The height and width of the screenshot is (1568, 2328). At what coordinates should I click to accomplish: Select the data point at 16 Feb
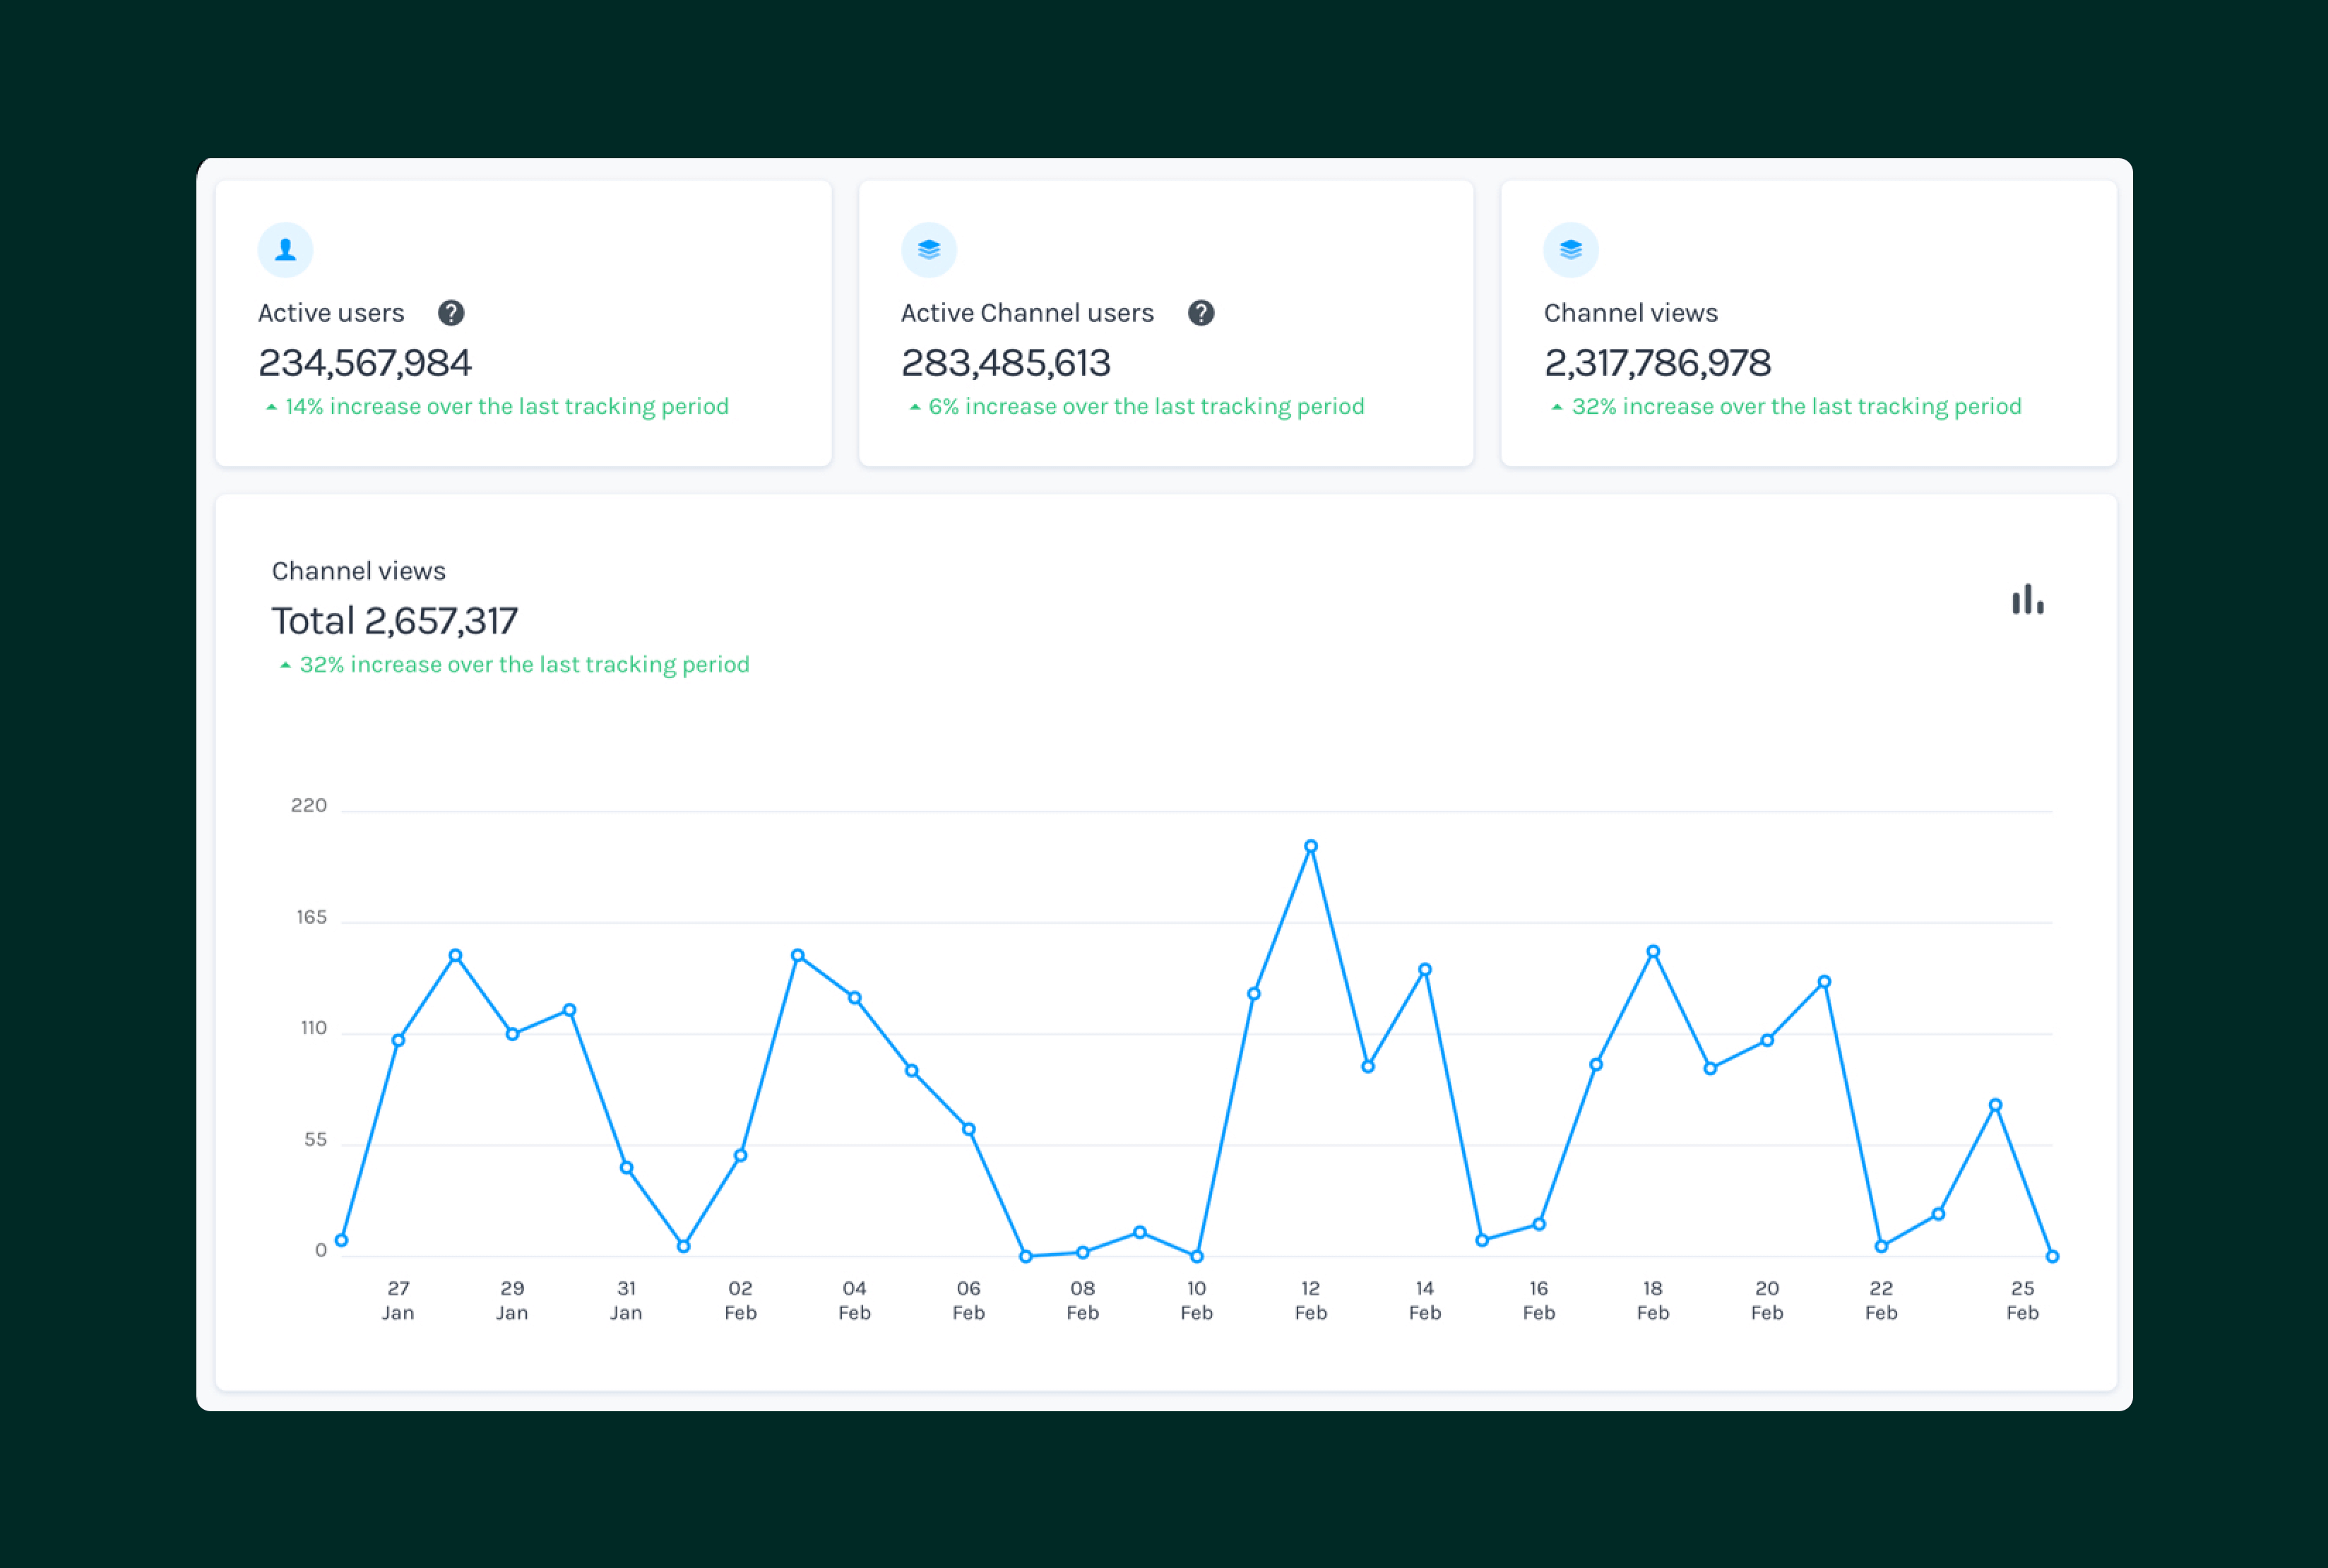coord(1538,1224)
